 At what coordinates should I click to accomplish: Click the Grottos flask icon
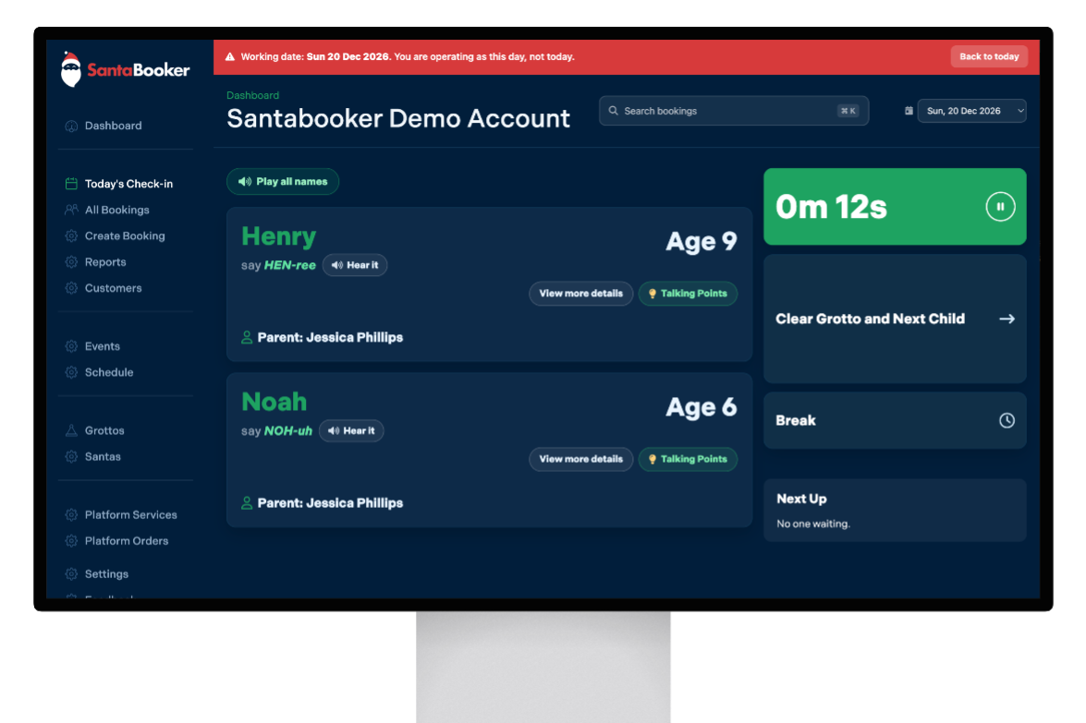(x=71, y=430)
